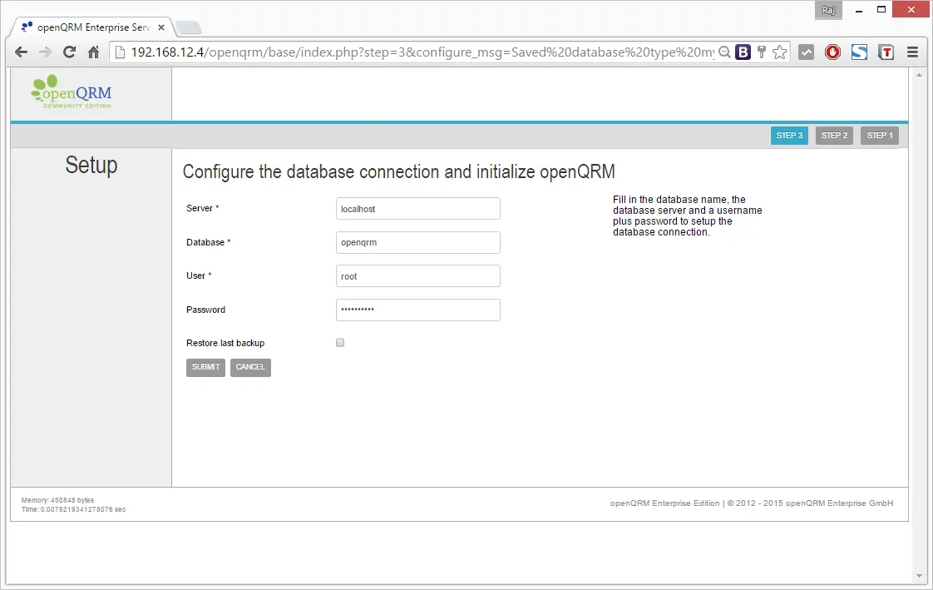Click the browser forward arrow
The height and width of the screenshot is (590, 933).
pos(45,52)
